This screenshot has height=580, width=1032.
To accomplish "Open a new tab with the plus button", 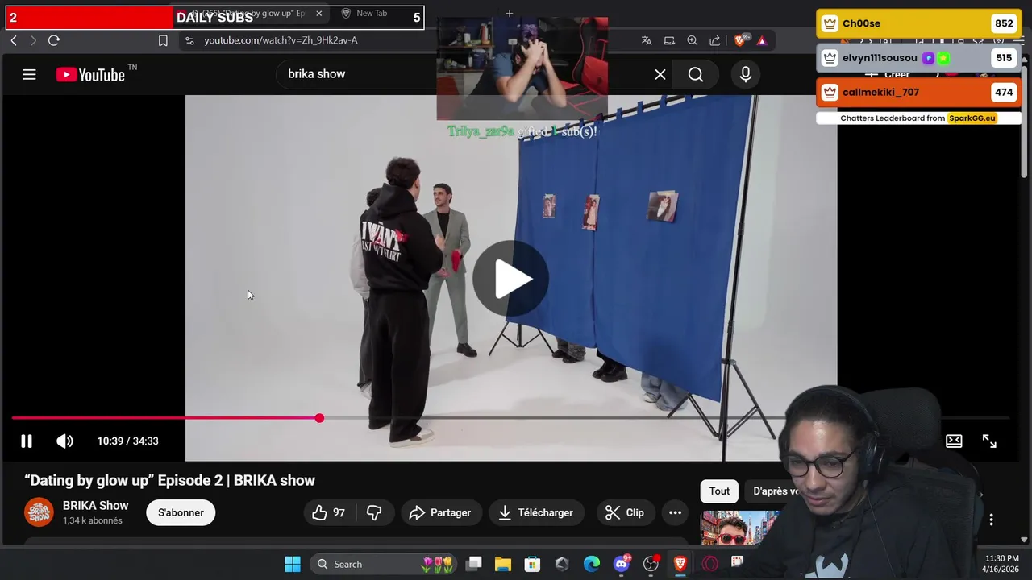I will (509, 14).
